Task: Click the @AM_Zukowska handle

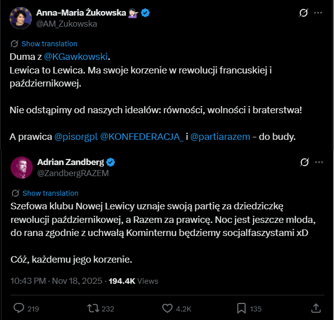Action: pyautogui.click(x=66, y=24)
